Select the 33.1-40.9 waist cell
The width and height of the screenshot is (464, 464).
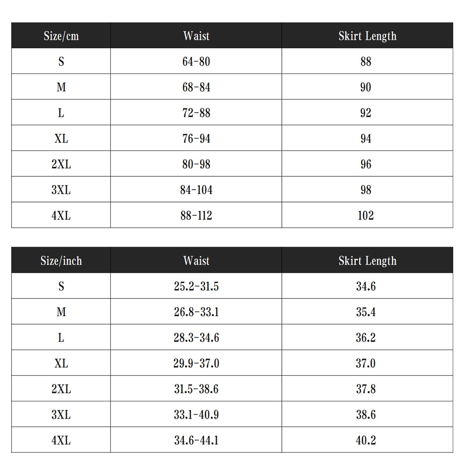pyautogui.click(x=196, y=415)
